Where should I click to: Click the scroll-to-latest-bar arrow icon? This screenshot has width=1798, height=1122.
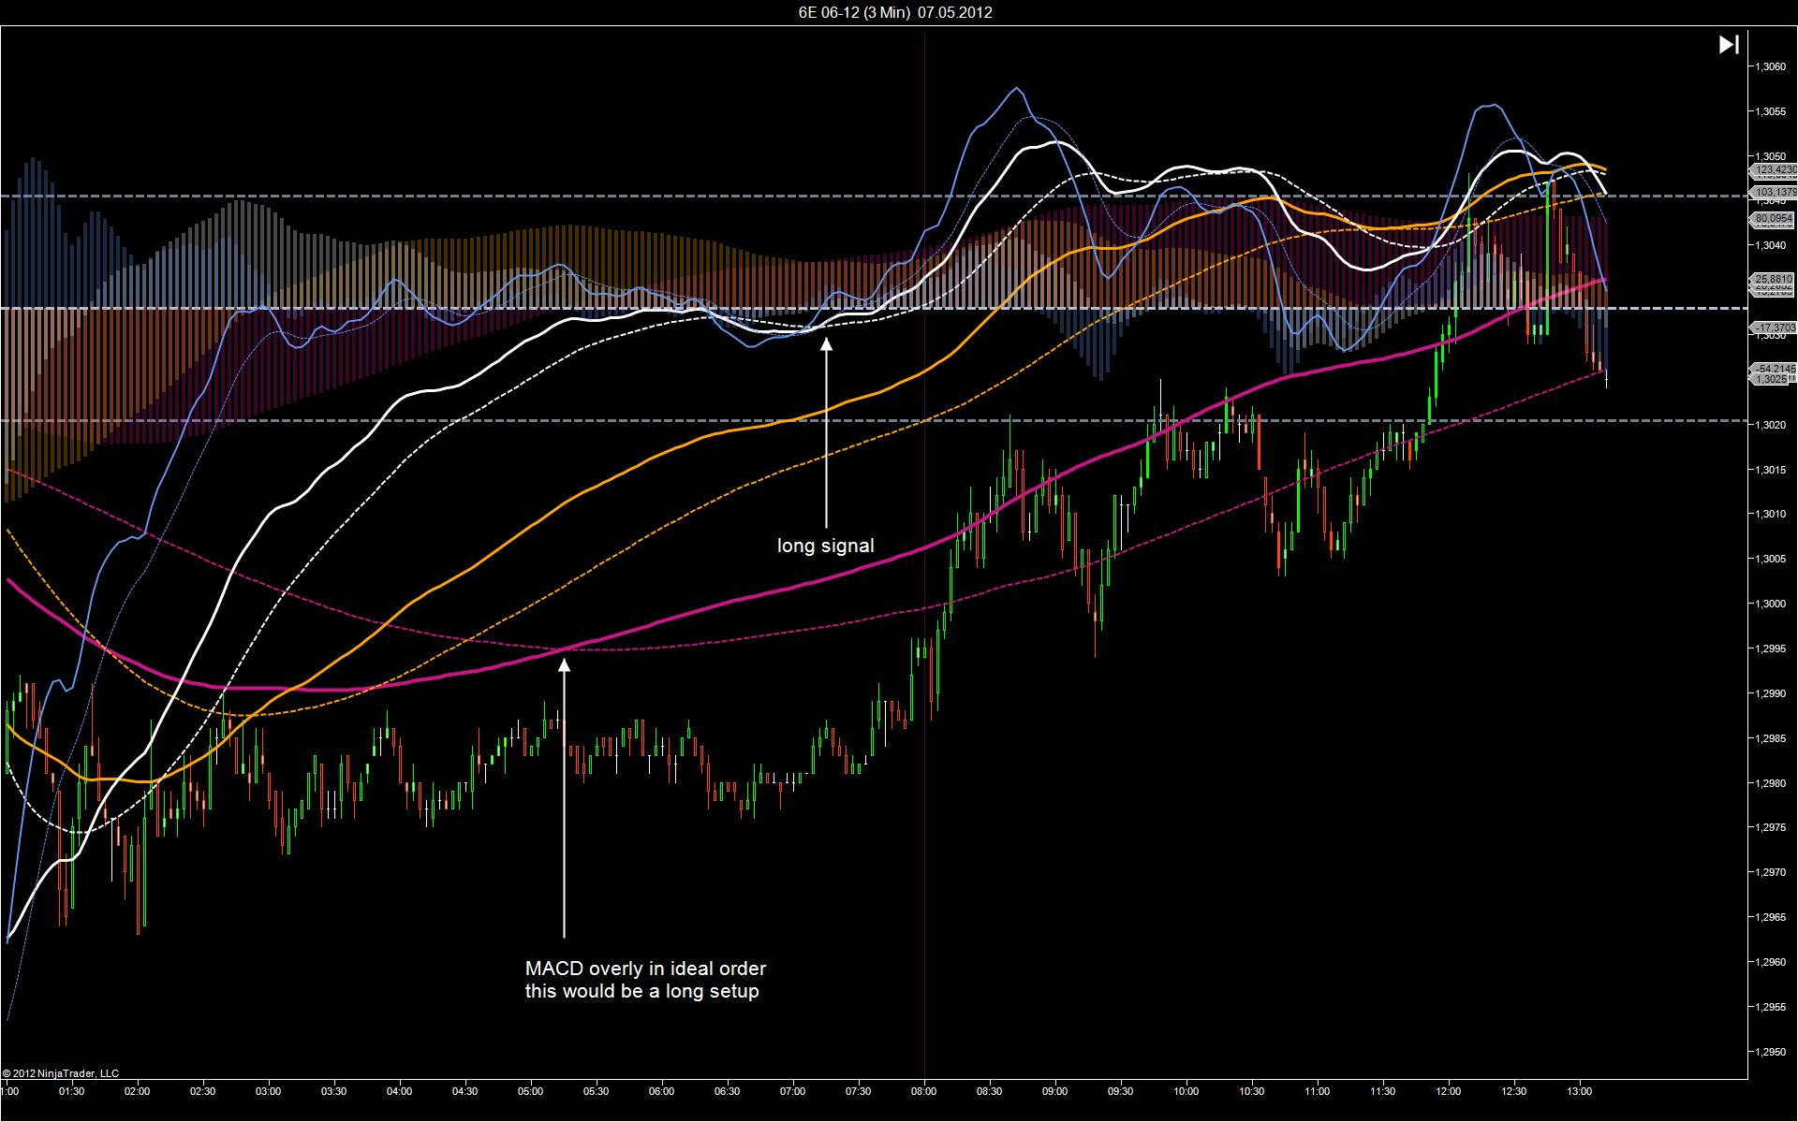coord(1729,44)
